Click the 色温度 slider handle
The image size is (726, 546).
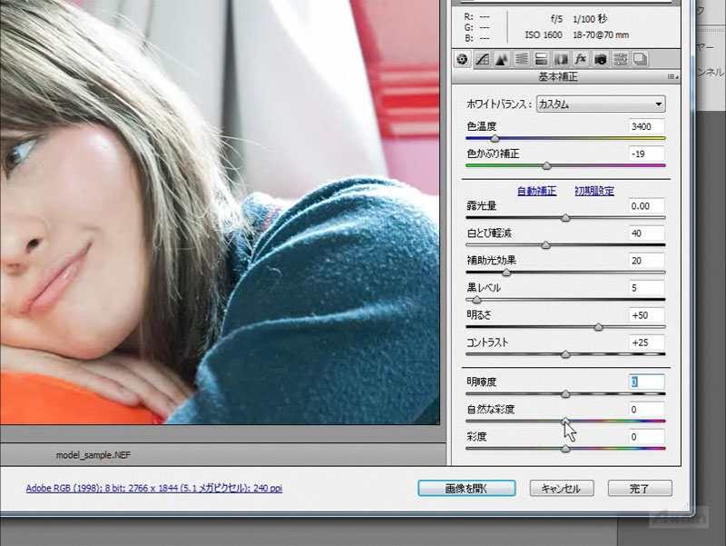[495, 138]
